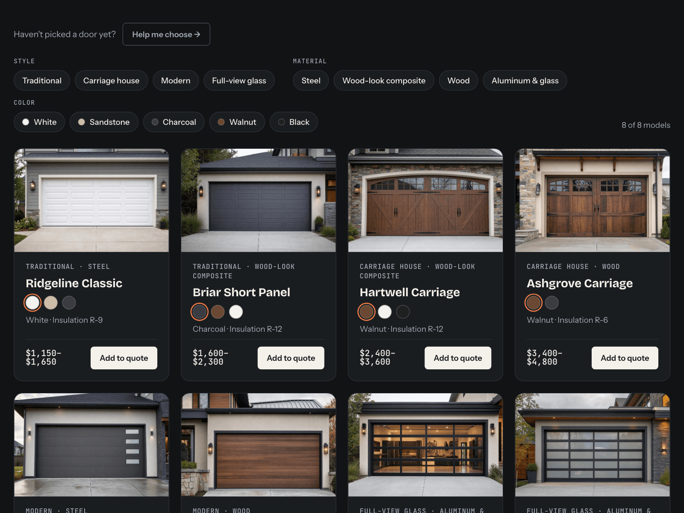Pick charcoal swatch on Ashgrove Carriage
Viewport: 684px width, 513px height.
(x=552, y=303)
